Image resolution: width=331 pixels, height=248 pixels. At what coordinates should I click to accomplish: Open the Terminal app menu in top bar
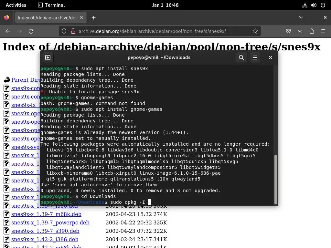51,5
